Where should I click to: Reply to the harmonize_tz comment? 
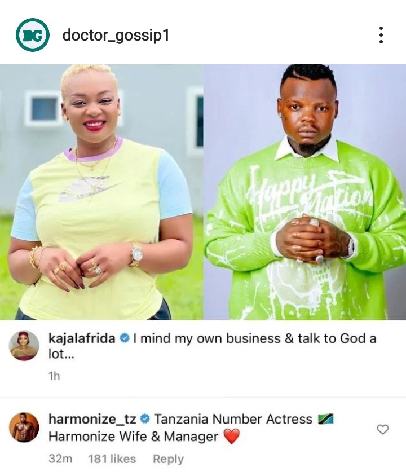pos(168,459)
